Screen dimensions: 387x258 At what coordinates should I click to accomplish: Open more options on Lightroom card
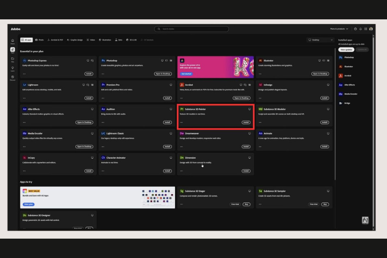(24, 98)
